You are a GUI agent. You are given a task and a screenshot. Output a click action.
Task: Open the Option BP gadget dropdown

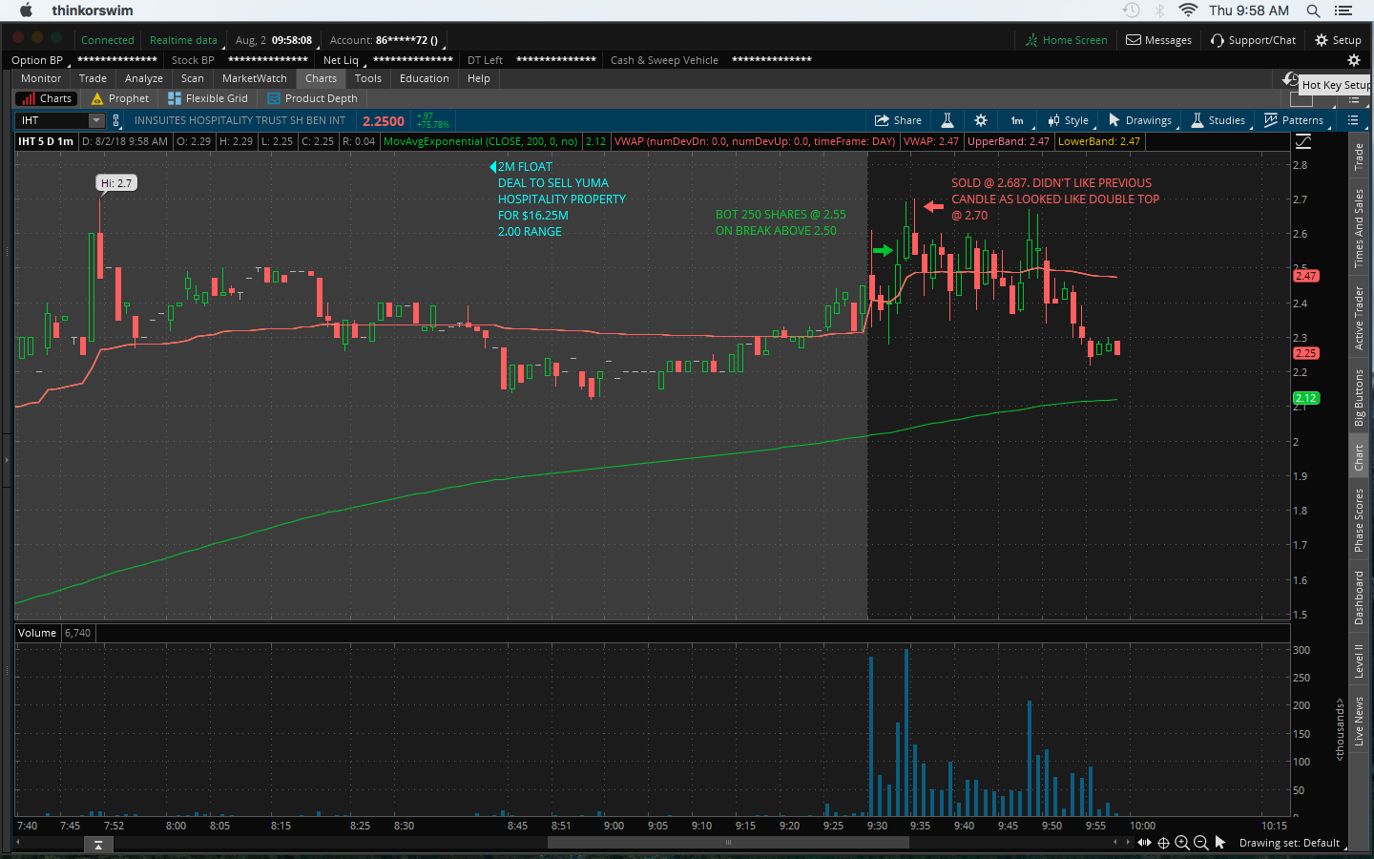39,60
